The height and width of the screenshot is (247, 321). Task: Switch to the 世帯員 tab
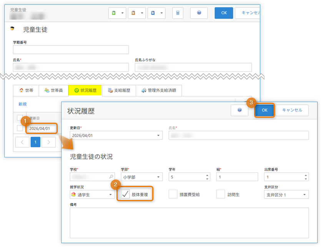53,90
